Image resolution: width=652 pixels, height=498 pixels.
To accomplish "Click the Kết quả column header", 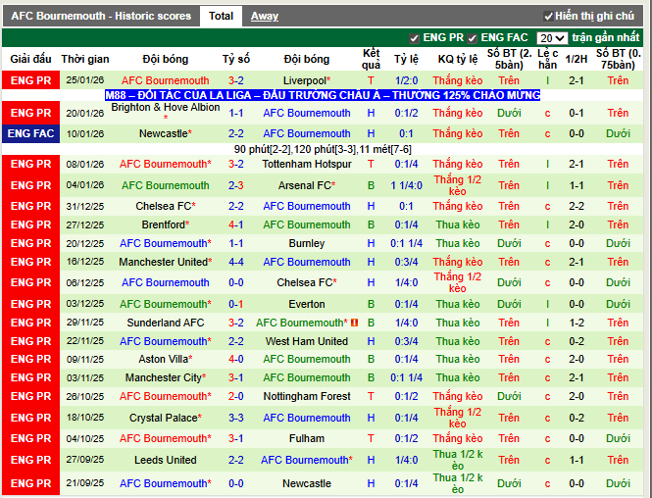I will 371,59.
